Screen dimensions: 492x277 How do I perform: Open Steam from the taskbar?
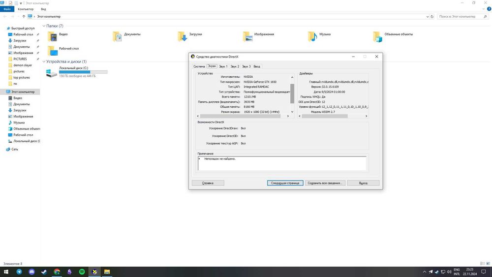44,272
